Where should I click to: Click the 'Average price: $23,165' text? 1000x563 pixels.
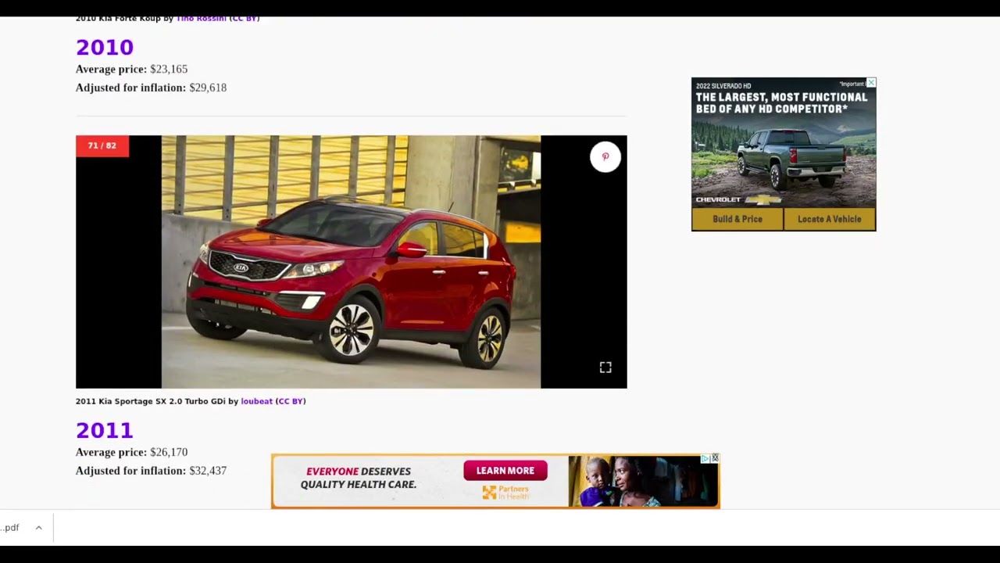coord(131,69)
